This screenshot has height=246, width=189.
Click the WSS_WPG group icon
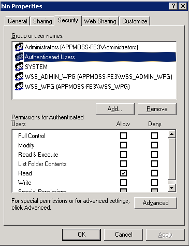(x=19, y=86)
